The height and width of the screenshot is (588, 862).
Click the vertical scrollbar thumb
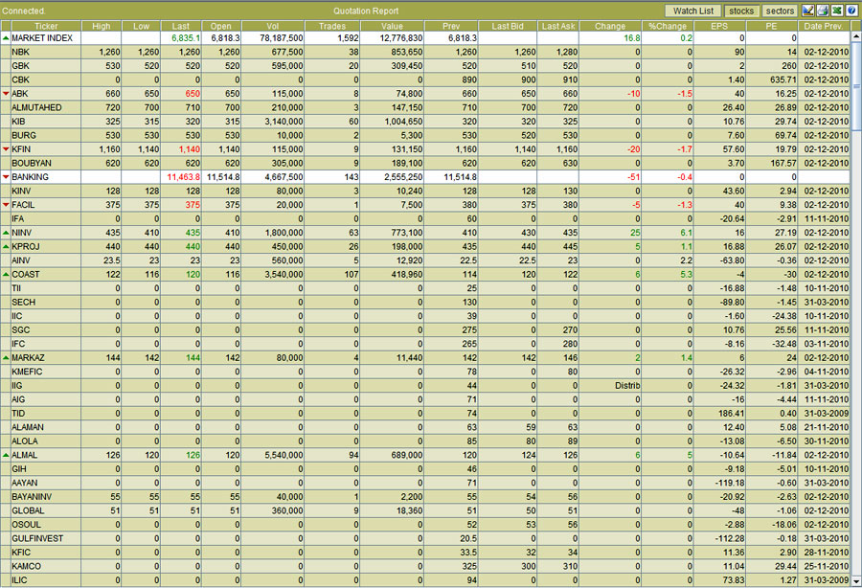856,86
